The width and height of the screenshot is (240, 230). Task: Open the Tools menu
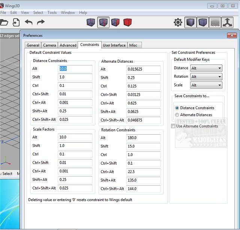pyautogui.click(x=52, y=12)
